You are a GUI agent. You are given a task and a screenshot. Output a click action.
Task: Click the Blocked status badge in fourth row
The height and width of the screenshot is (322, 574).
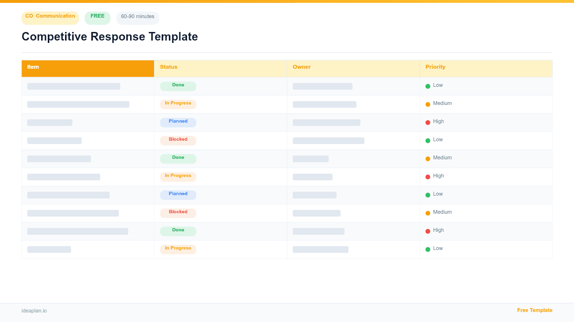point(178,140)
